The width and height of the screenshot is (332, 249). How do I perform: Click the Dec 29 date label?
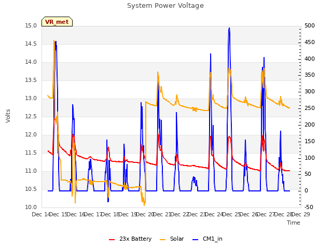click(x=301, y=214)
